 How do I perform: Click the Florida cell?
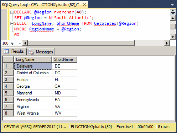point(33,80)
